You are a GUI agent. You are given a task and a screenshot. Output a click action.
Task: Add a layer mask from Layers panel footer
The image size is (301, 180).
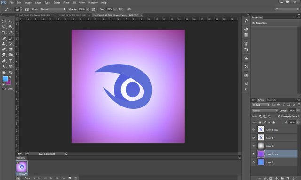271,178
